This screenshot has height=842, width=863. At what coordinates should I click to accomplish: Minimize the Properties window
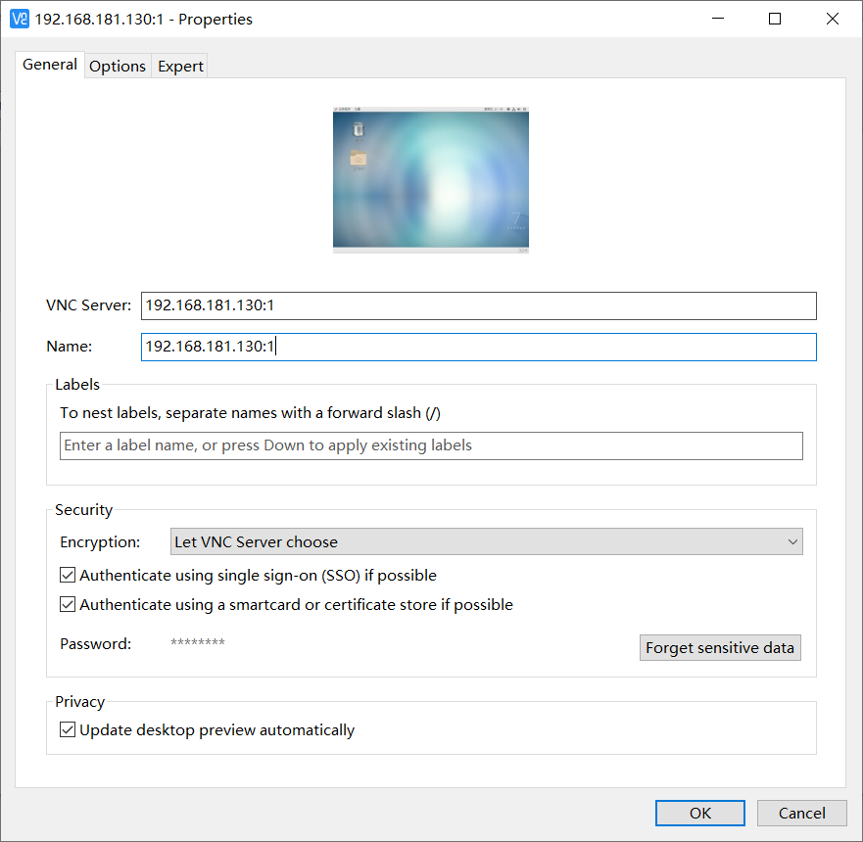[x=717, y=19]
